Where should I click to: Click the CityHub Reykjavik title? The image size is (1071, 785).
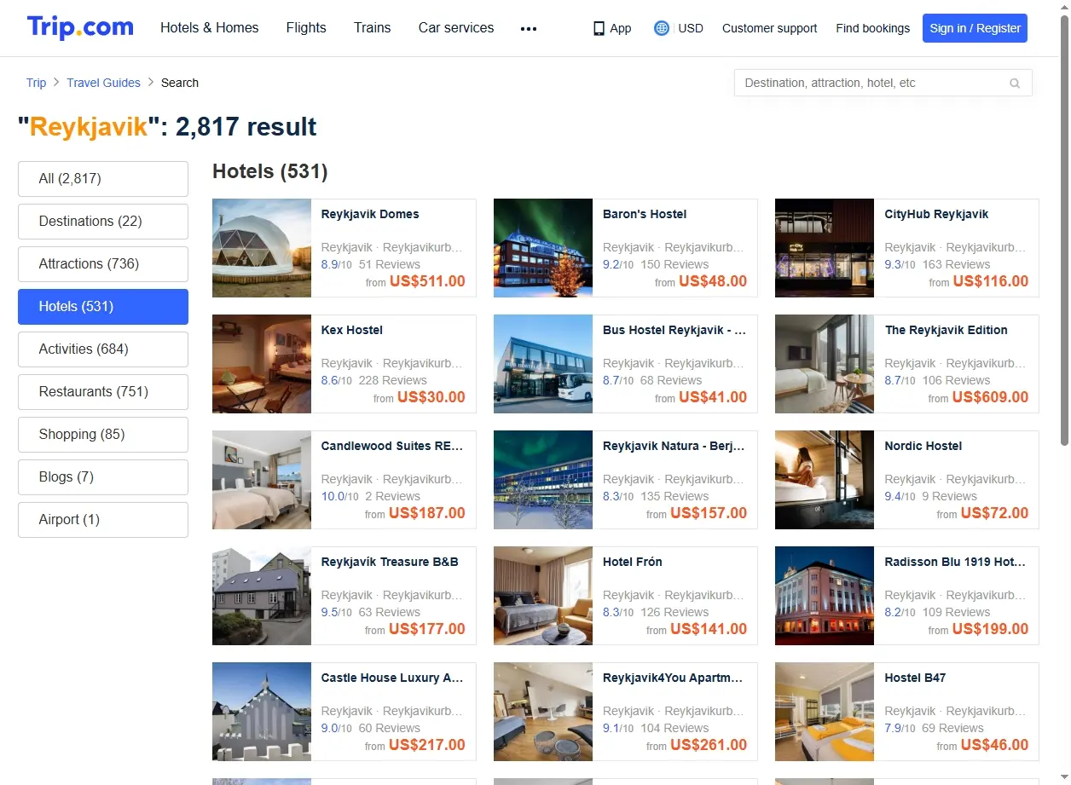(x=936, y=214)
